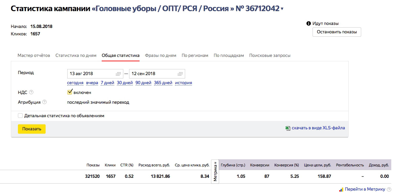
Task: Click help icon next to Атрибуция
Action: (x=45, y=102)
